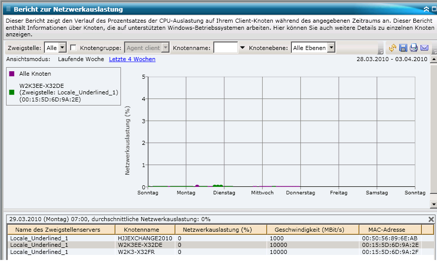Click the email report envelope icon
This screenshot has height=261, width=437.
[x=424, y=48]
